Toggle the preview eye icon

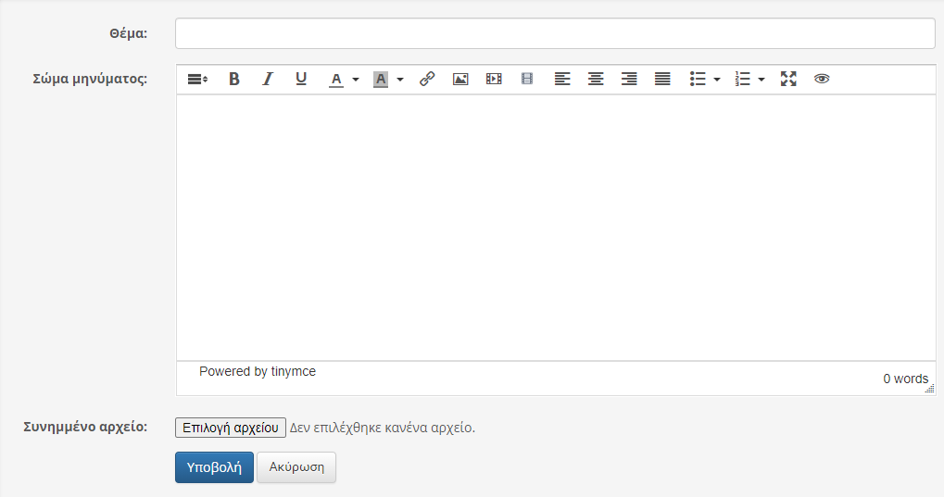[822, 80]
